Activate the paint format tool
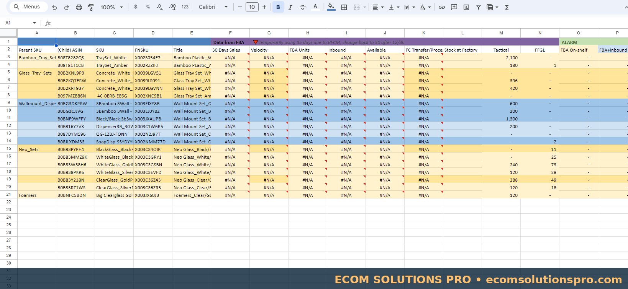Viewport: 628px width, 289px height. click(x=91, y=7)
